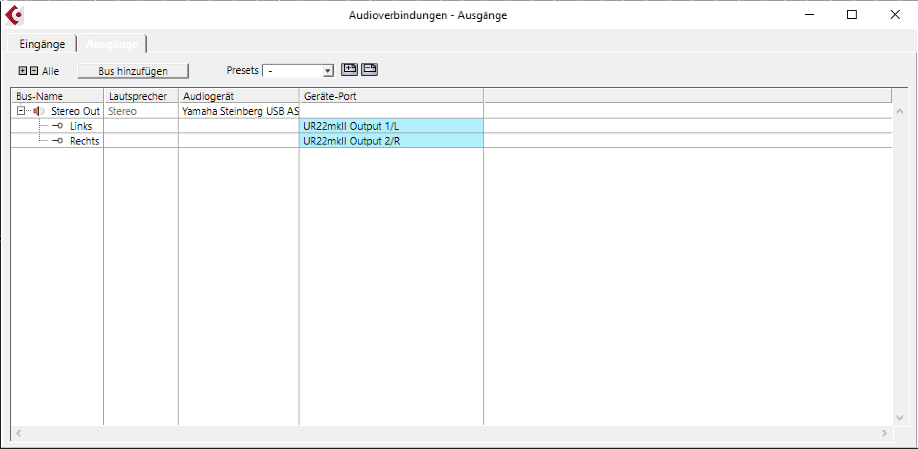Click the Links channel connector icon
Viewport: 918px width, 449px height.
(x=58, y=126)
